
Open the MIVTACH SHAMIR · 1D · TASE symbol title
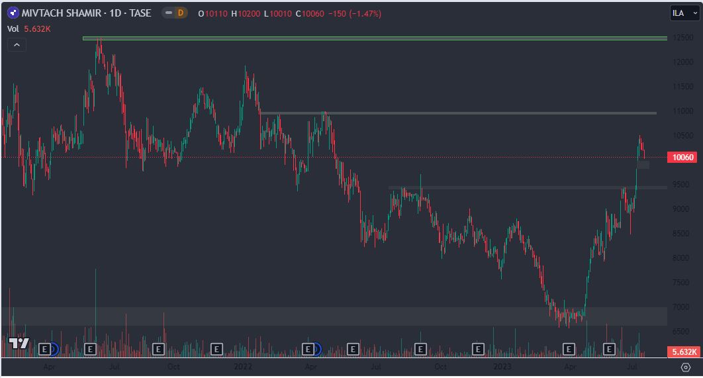tap(86, 13)
